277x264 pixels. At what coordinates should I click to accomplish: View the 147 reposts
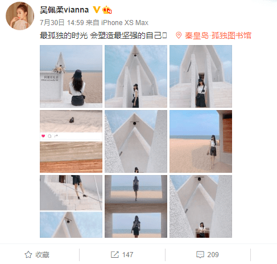pyautogui.click(x=122, y=255)
